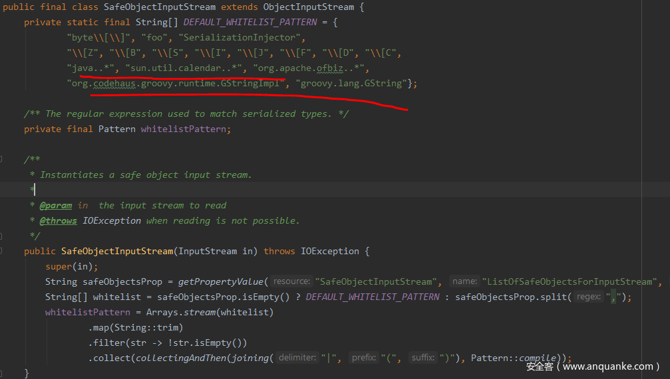Click the .filter call
This screenshot has height=379, width=670.
pyautogui.click(x=106, y=343)
